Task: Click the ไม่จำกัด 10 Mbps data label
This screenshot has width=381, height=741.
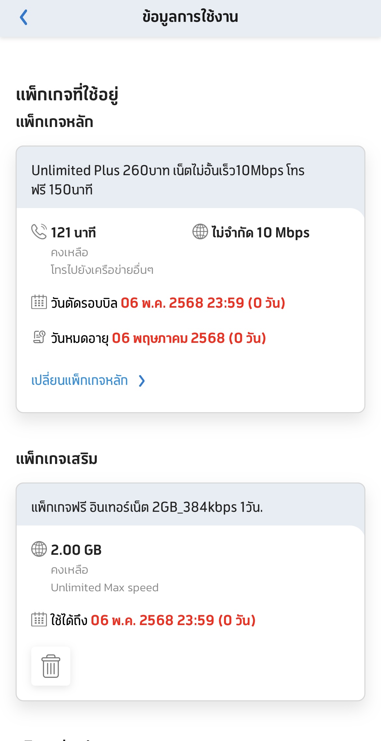Action: coord(261,232)
